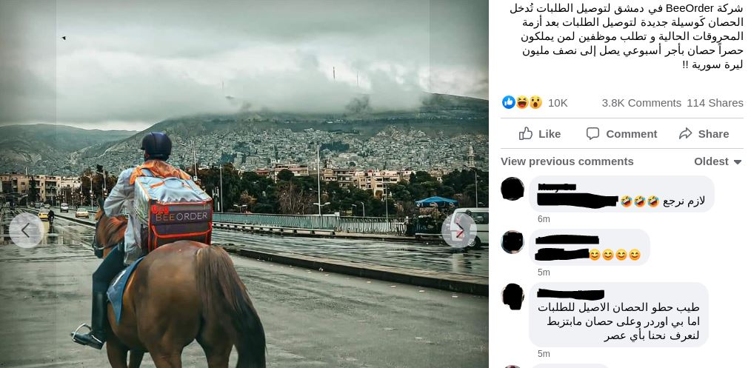Open second commenter's profile picture

(x=512, y=242)
